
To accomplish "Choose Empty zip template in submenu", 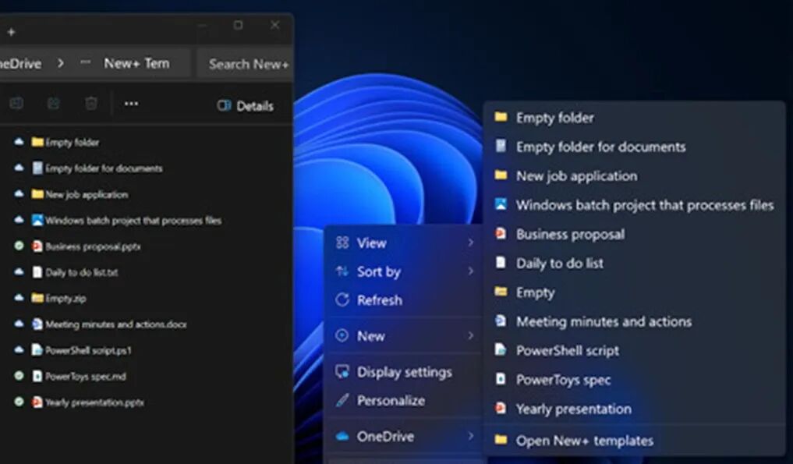I will click(634, 292).
